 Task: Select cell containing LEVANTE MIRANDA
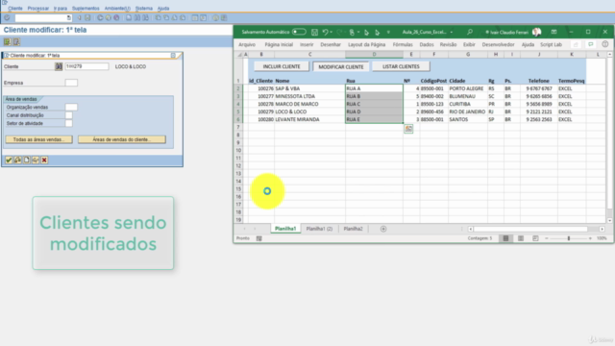(309, 119)
